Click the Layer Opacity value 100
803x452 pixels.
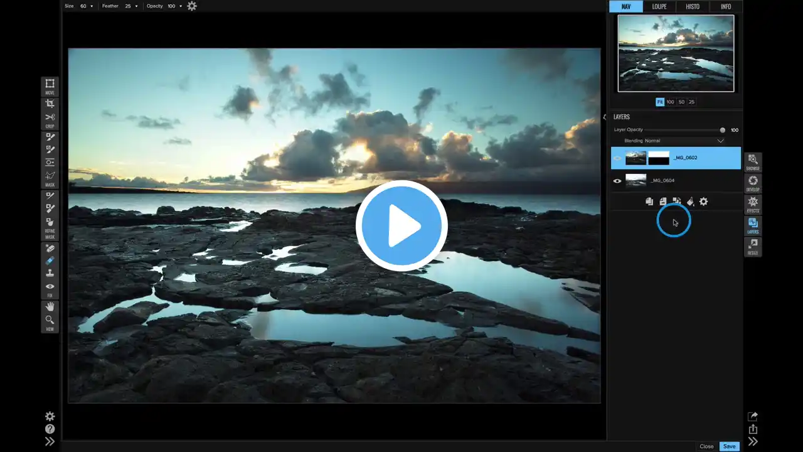coord(734,130)
